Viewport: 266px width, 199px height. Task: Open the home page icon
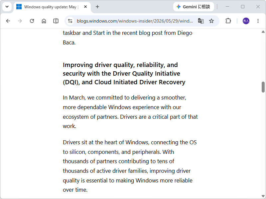click(44, 21)
